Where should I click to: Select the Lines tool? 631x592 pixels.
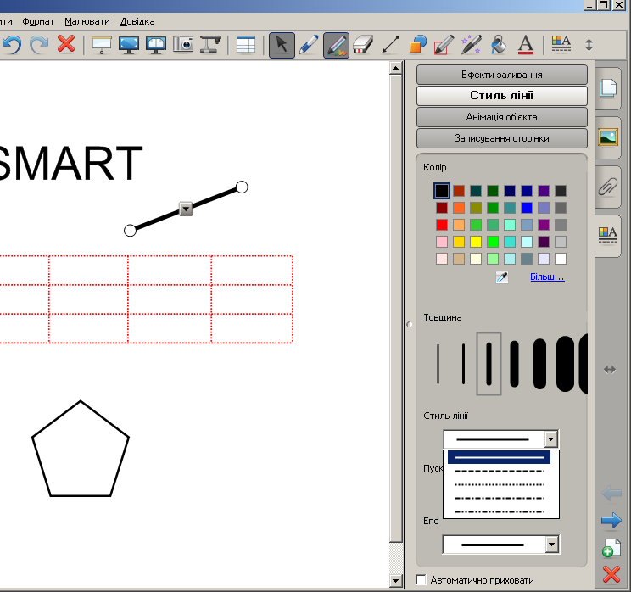(x=390, y=44)
